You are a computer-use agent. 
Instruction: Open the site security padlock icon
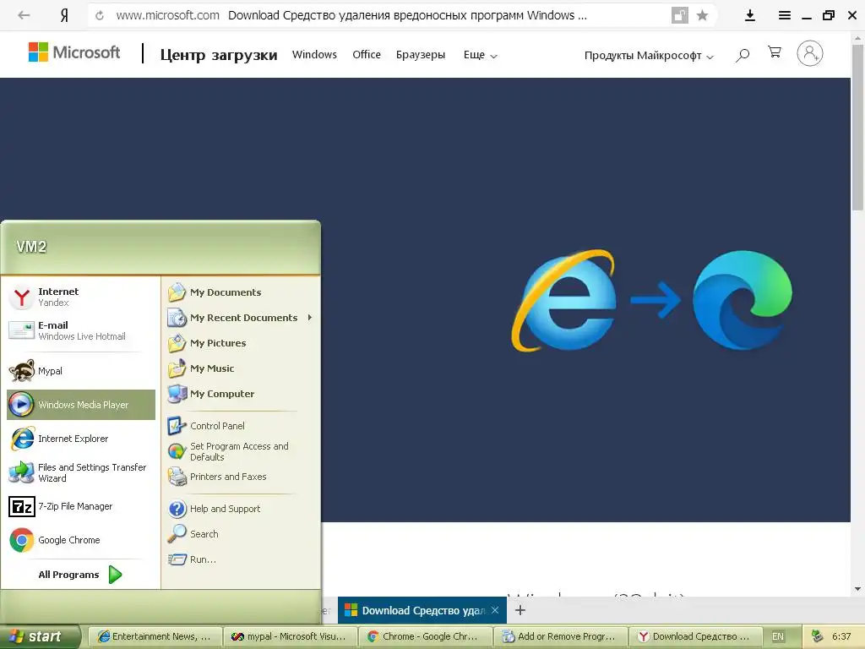tap(680, 15)
